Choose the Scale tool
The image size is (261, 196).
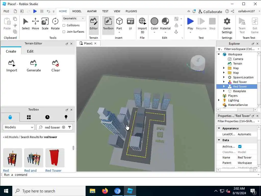(45, 24)
